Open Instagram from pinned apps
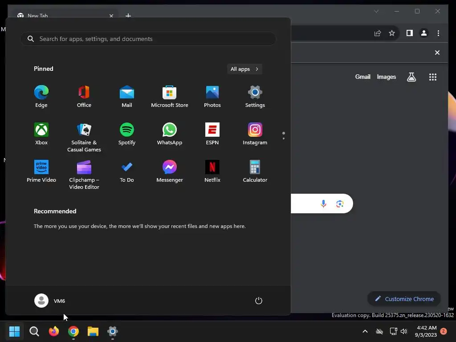The image size is (456, 342). [255, 134]
